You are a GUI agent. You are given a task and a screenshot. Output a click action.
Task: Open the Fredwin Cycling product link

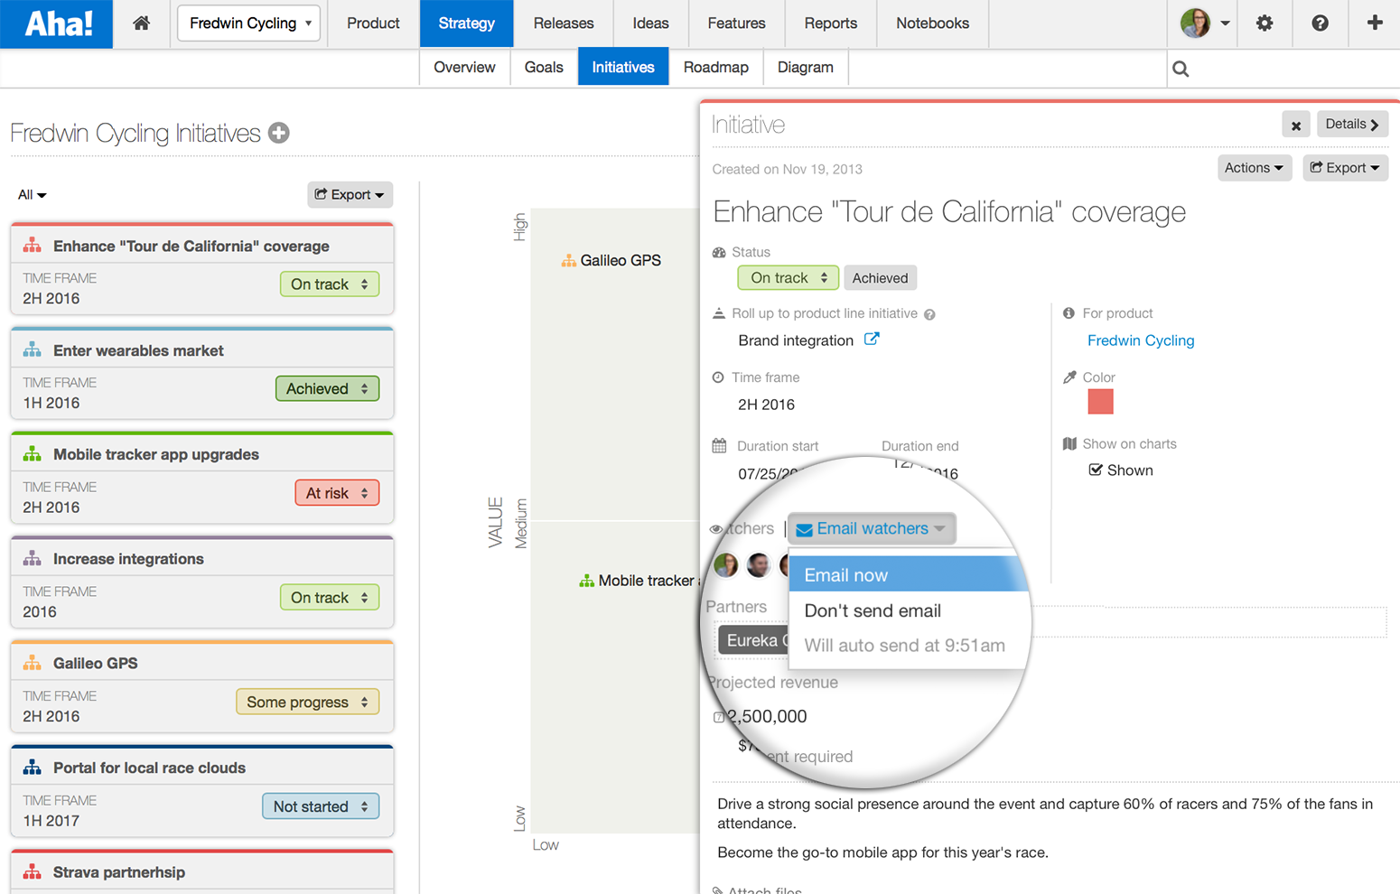[1141, 340]
